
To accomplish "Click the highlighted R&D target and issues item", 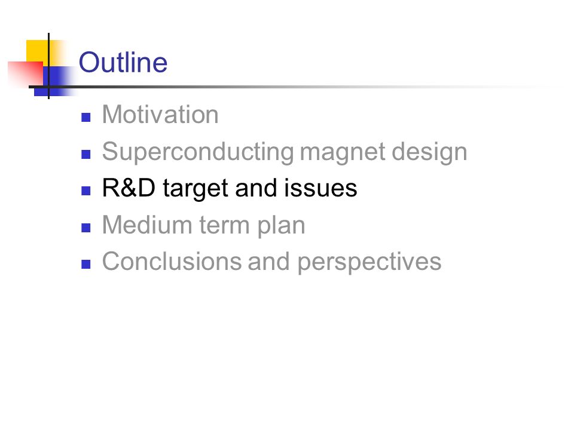I will click(230, 188).
